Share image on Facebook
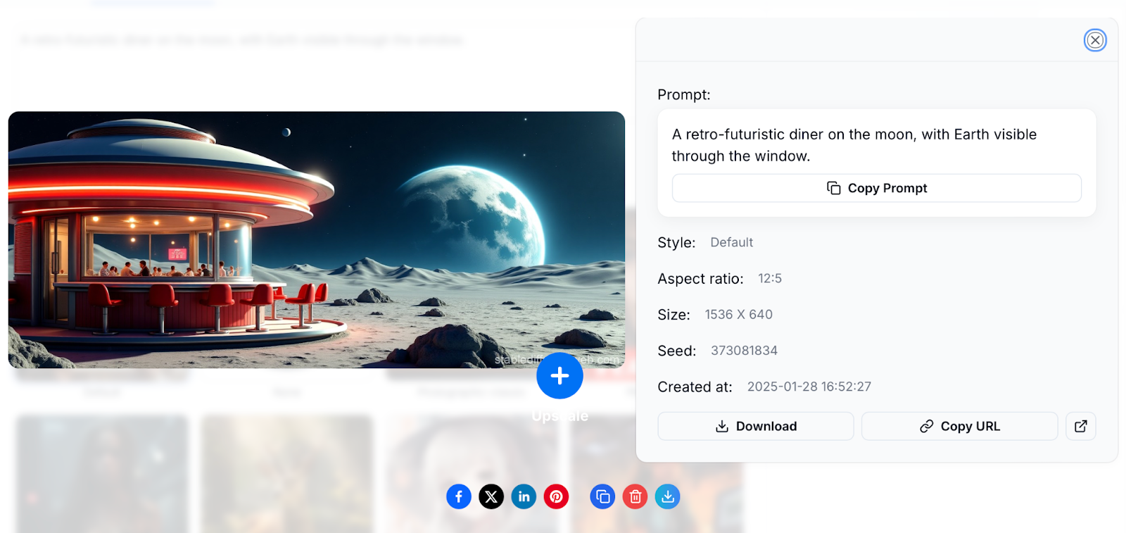 (x=459, y=497)
